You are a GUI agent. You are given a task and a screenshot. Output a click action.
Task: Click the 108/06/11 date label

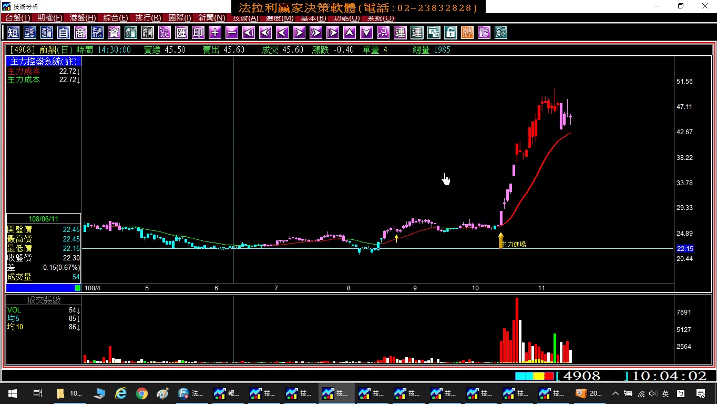coord(44,219)
